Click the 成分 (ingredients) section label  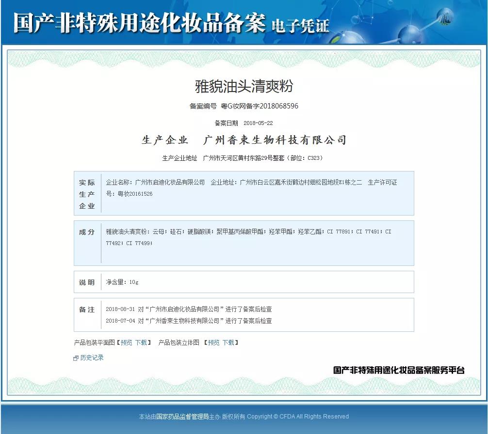[87, 232]
